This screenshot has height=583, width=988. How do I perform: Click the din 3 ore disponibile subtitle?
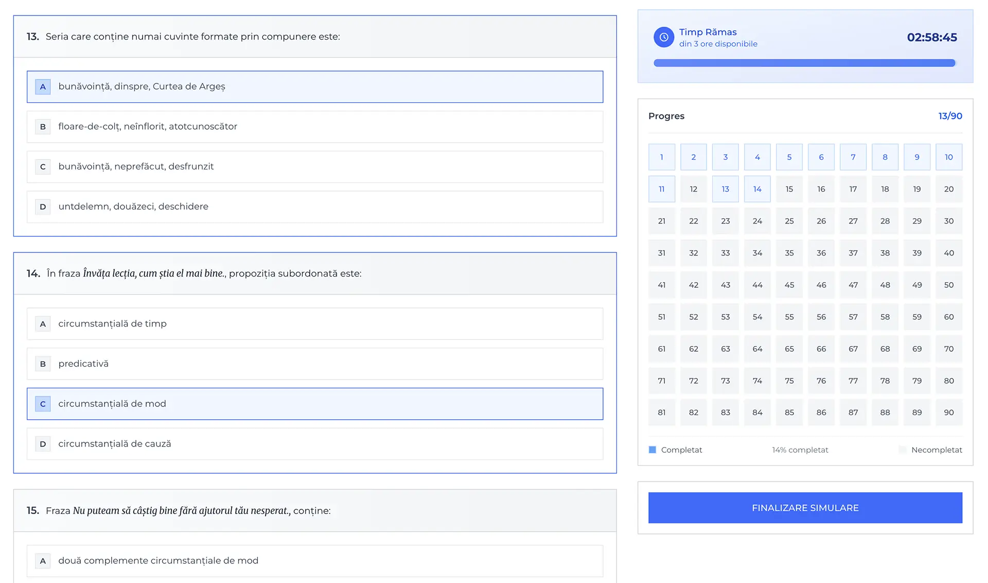718,44
